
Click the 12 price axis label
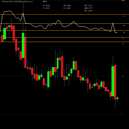click(x=123, y=76)
